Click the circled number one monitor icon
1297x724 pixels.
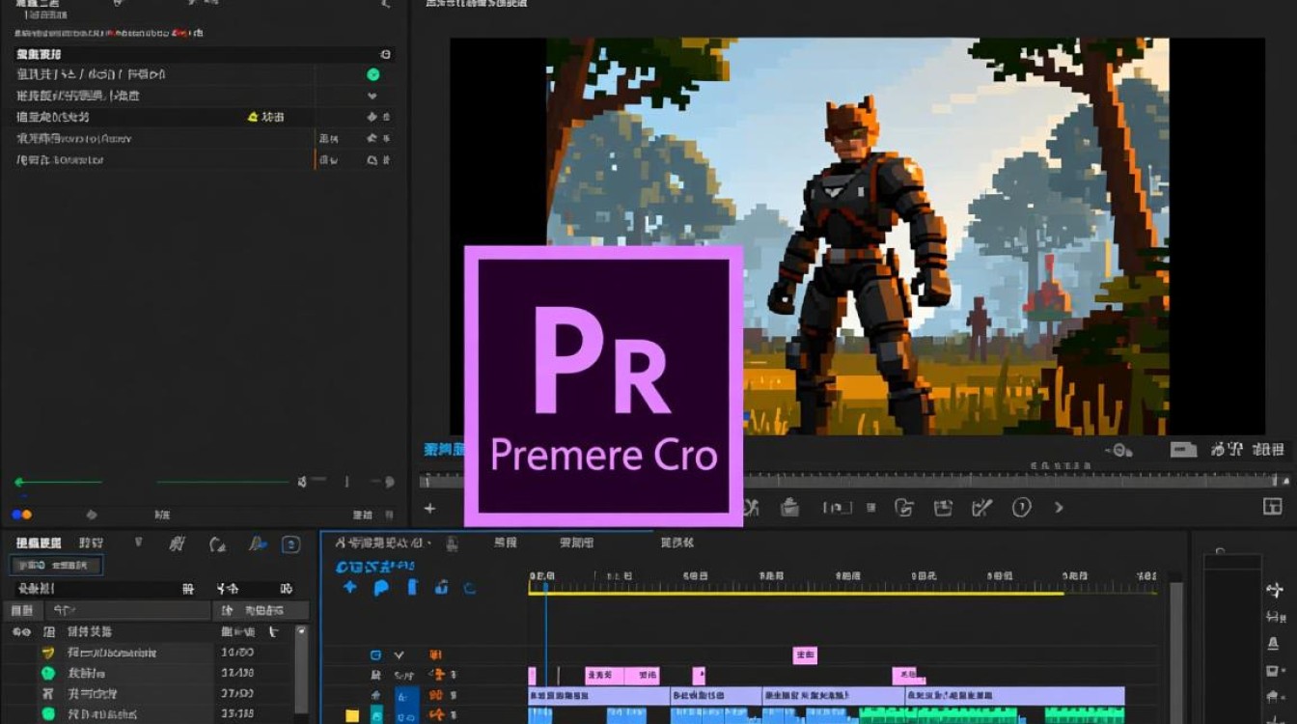1021,508
